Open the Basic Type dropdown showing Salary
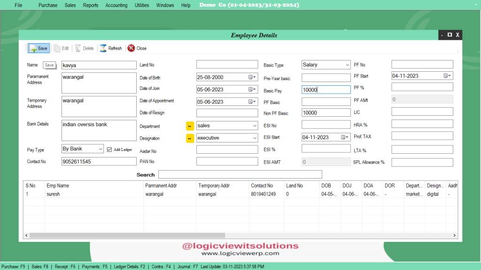The width and height of the screenshot is (481, 270). [347, 65]
